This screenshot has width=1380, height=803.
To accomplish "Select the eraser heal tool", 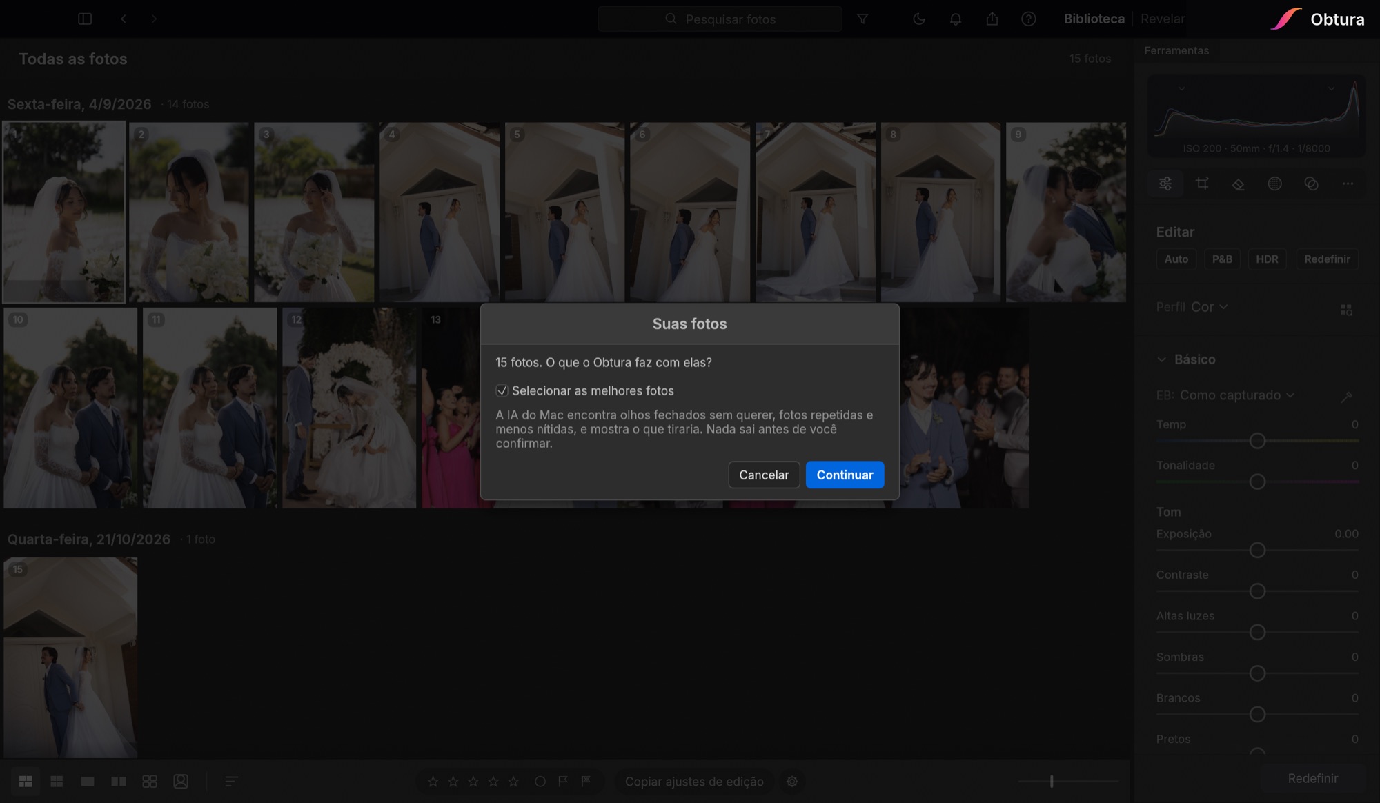I will tap(1239, 184).
